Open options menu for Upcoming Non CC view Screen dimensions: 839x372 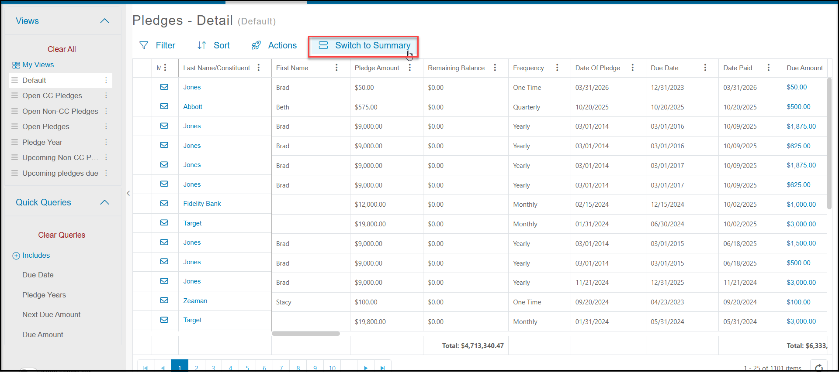[x=106, y=157]
